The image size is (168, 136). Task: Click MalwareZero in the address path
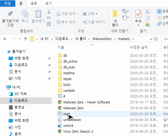pos(102,39)
